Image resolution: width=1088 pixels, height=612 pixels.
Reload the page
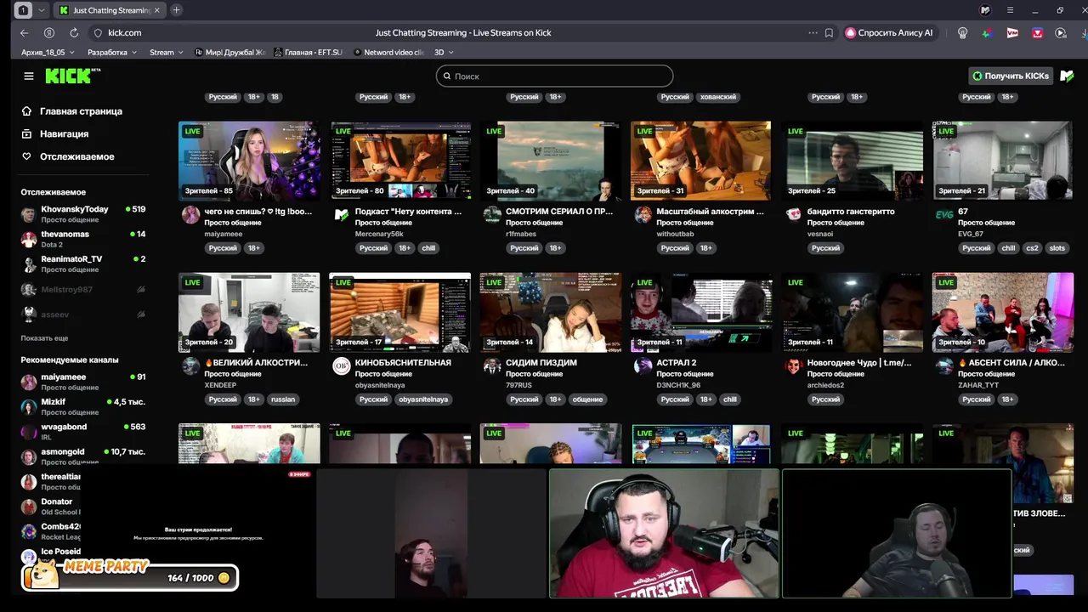click(74, 32)
